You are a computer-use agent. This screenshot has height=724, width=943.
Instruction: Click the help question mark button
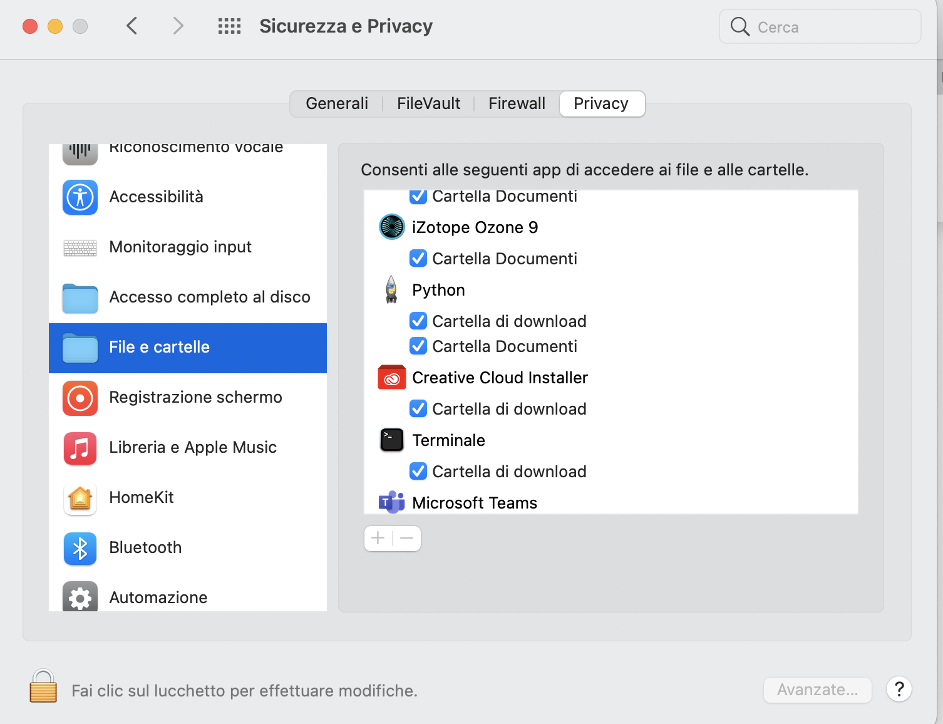click(x=899, y=690)
